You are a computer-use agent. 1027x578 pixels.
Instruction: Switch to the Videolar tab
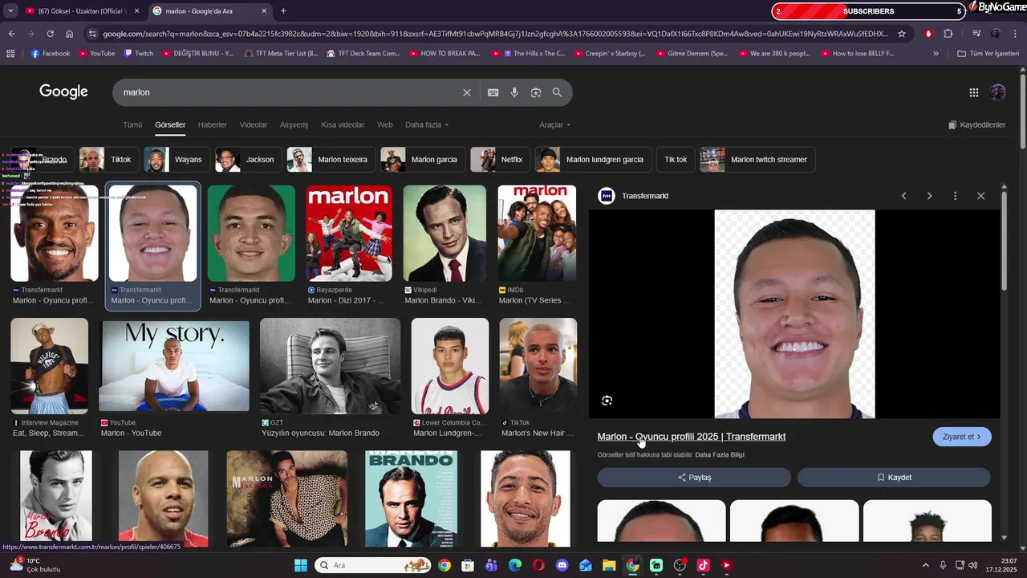click(x=254, y=125)
